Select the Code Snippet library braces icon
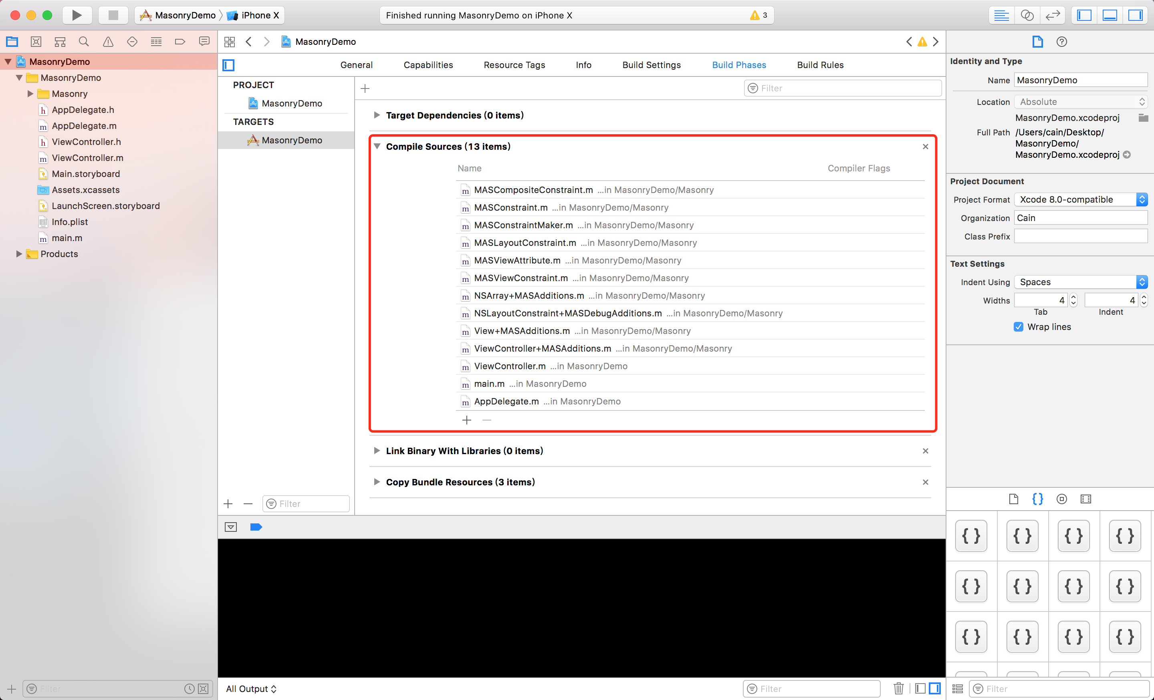Viewport: 1154px width, 700px height. [1037, 499]
